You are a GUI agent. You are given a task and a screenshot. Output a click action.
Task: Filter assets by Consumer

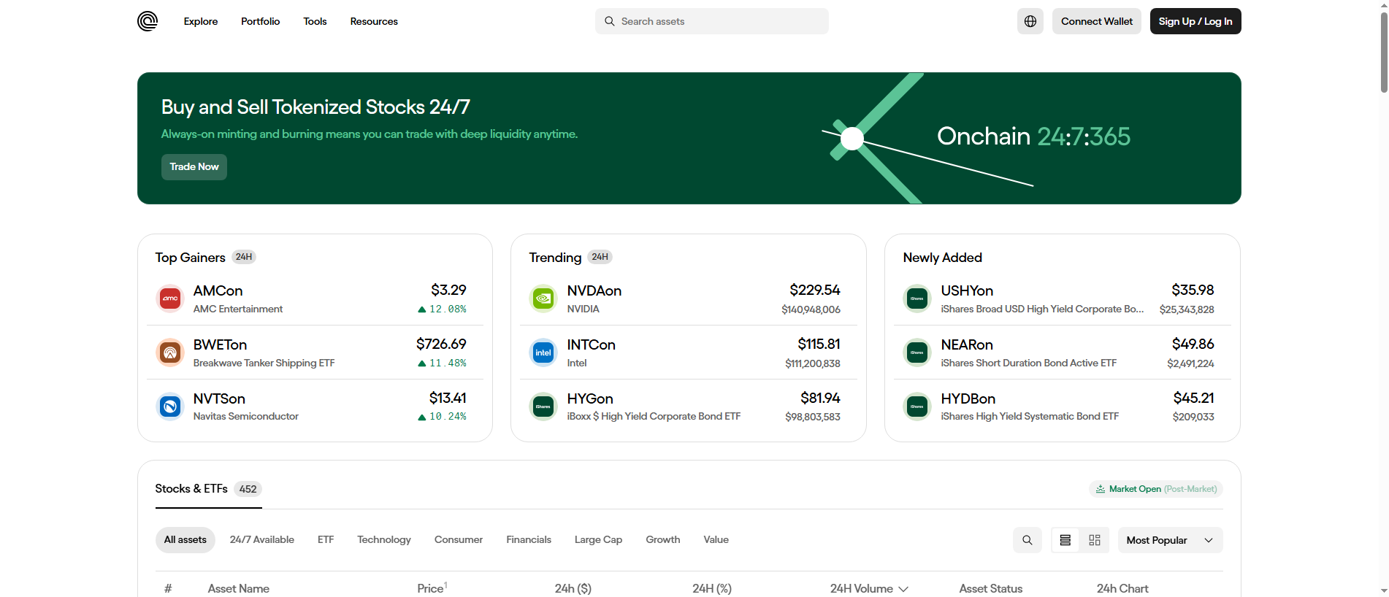[x=459, y=540]
